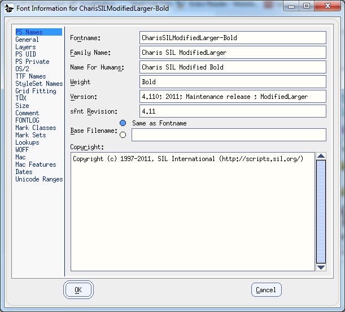345x312 pixels.
Task: Open the Mac section
Action: [x=20, y=157]
